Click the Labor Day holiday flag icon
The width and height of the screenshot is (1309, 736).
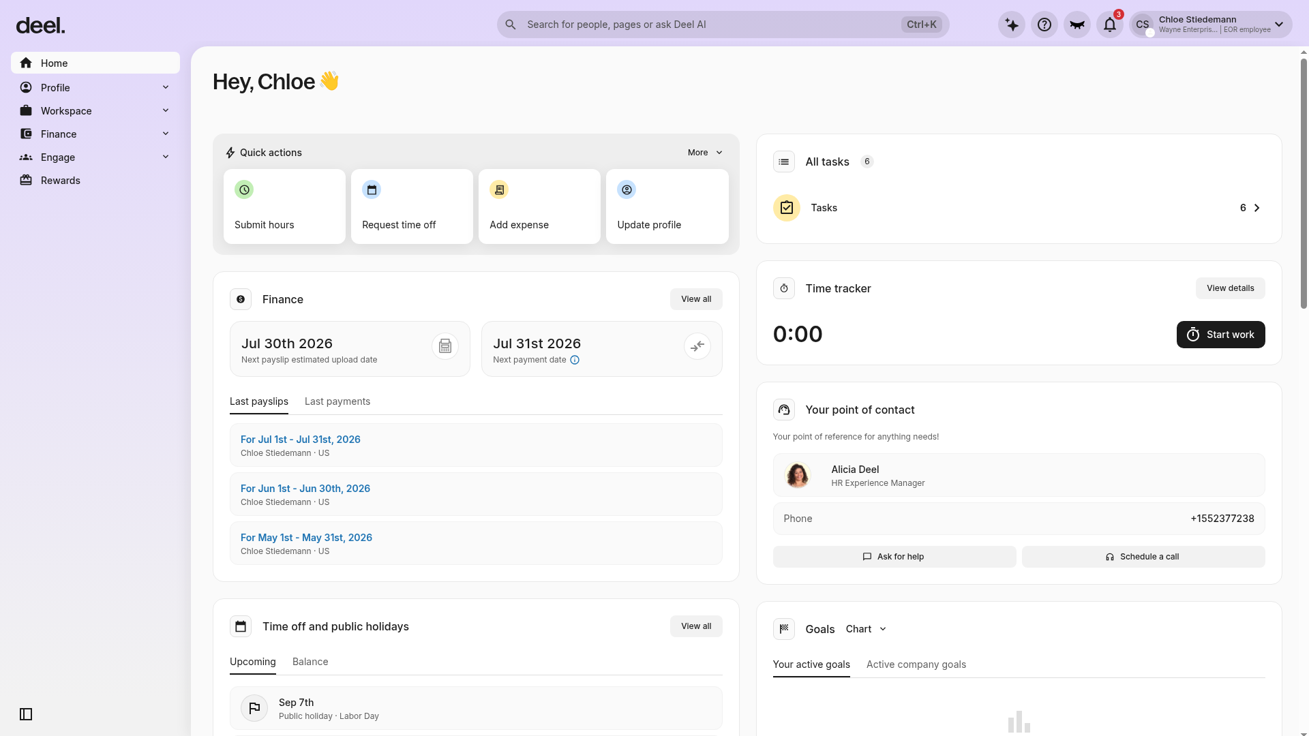pos(254,708)
